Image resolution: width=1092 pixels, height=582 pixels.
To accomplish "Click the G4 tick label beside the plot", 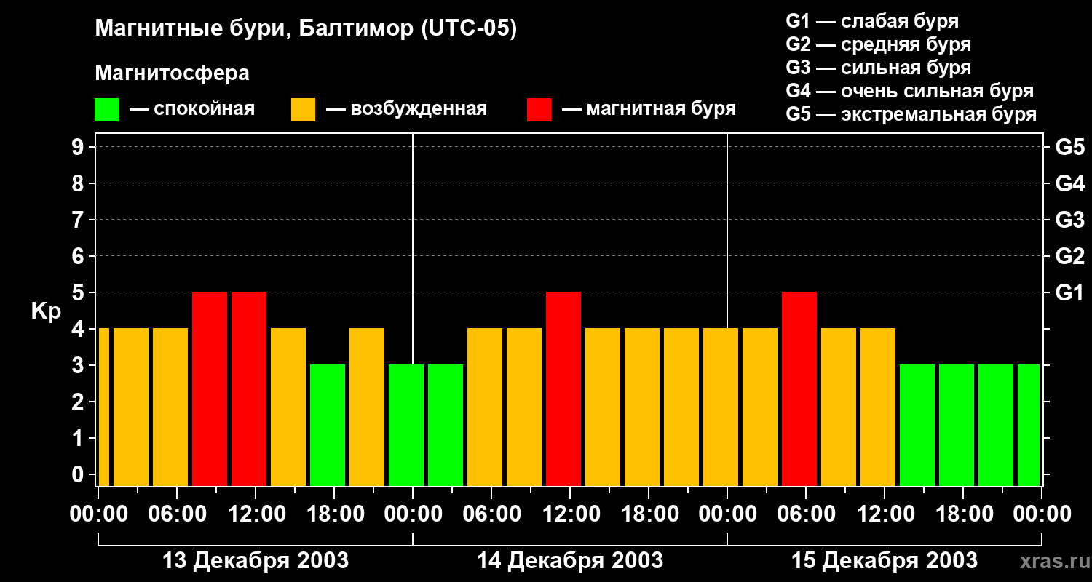I will (1070, 183).
